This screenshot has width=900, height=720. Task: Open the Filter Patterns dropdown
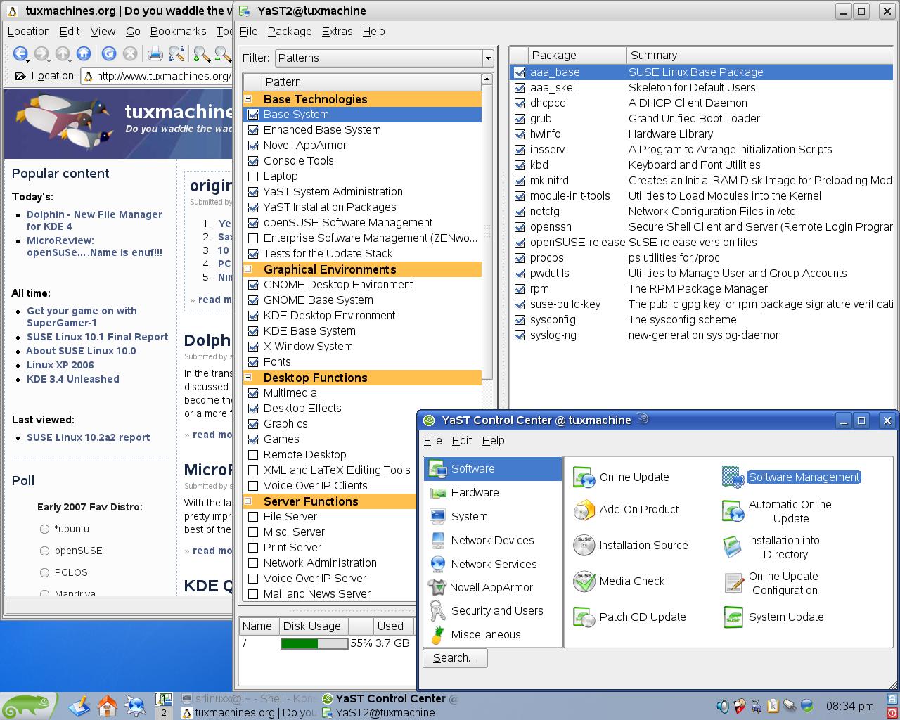point(384,58)
